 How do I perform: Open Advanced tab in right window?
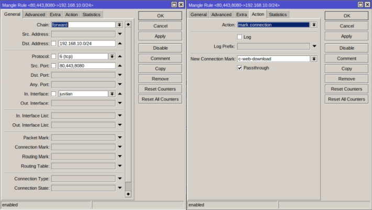[x=221, y=15]
